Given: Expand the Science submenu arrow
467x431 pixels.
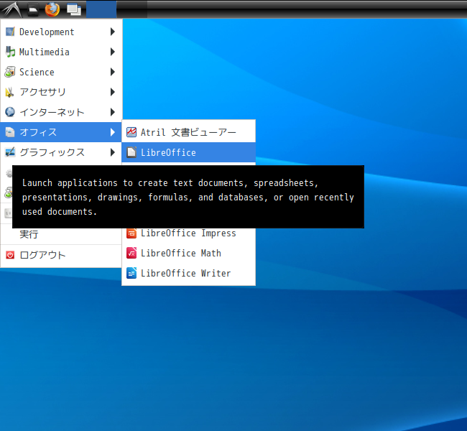Looking at the screenshot, I should (113, 72).
